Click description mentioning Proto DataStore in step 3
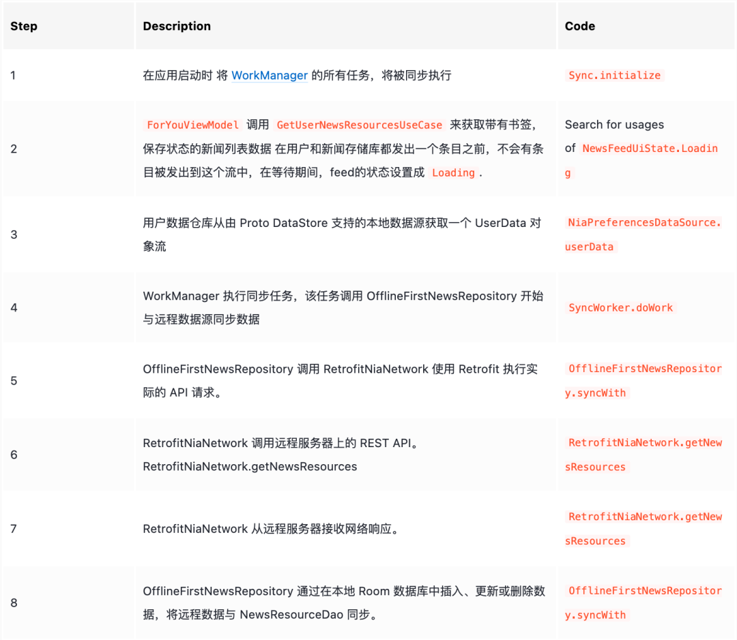The width and height of the screenshot is (737, 640). pos(342,234)
